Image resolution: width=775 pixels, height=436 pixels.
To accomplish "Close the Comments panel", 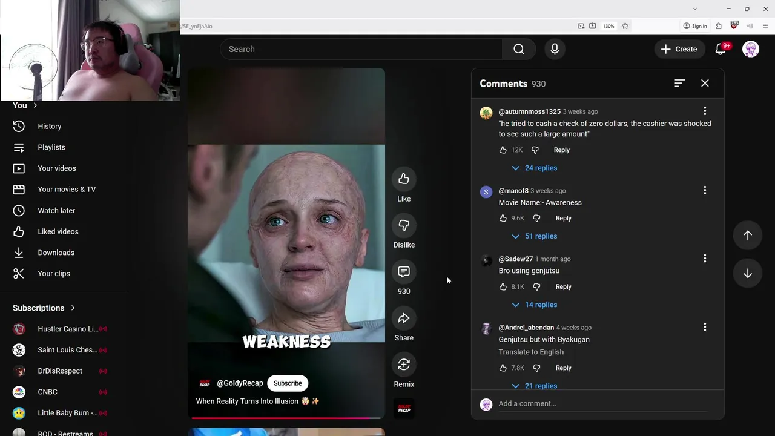I will tap(705, 83).
